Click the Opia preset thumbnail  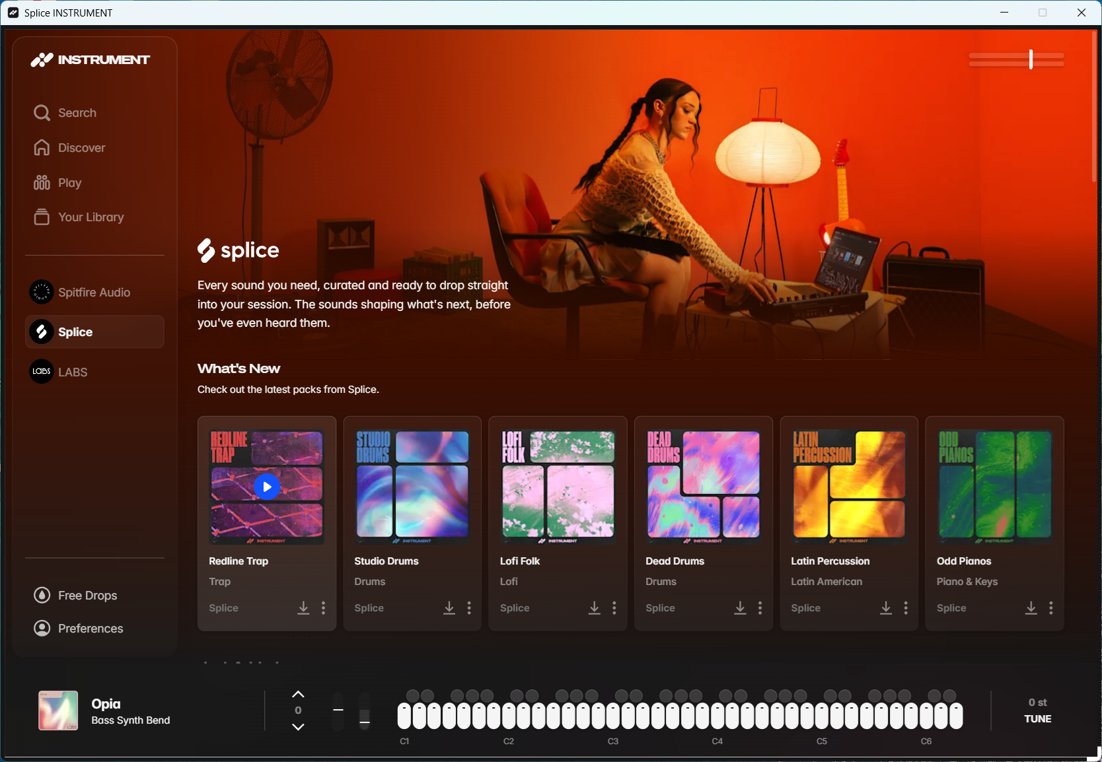click(58, 710)
